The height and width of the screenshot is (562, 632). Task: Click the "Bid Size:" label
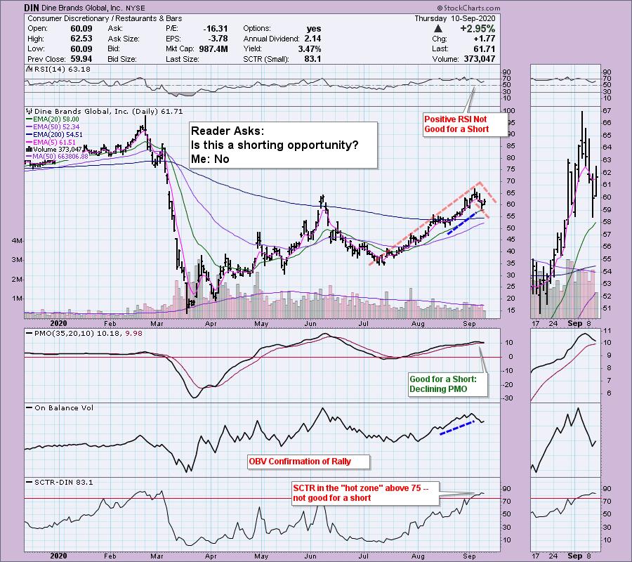(x=122, y=59)
